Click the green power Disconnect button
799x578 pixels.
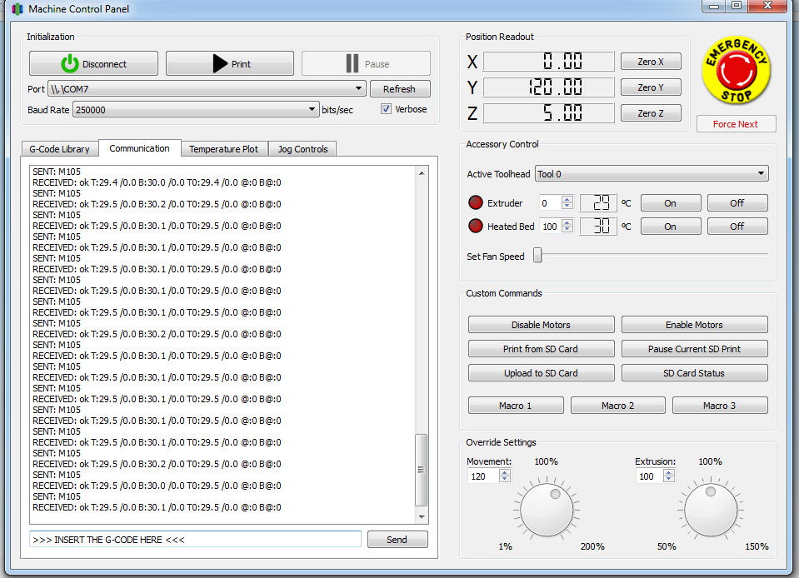(93, 64)
